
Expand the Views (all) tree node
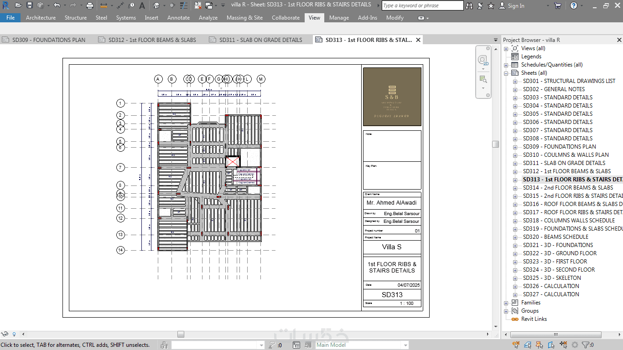point(506,48)
